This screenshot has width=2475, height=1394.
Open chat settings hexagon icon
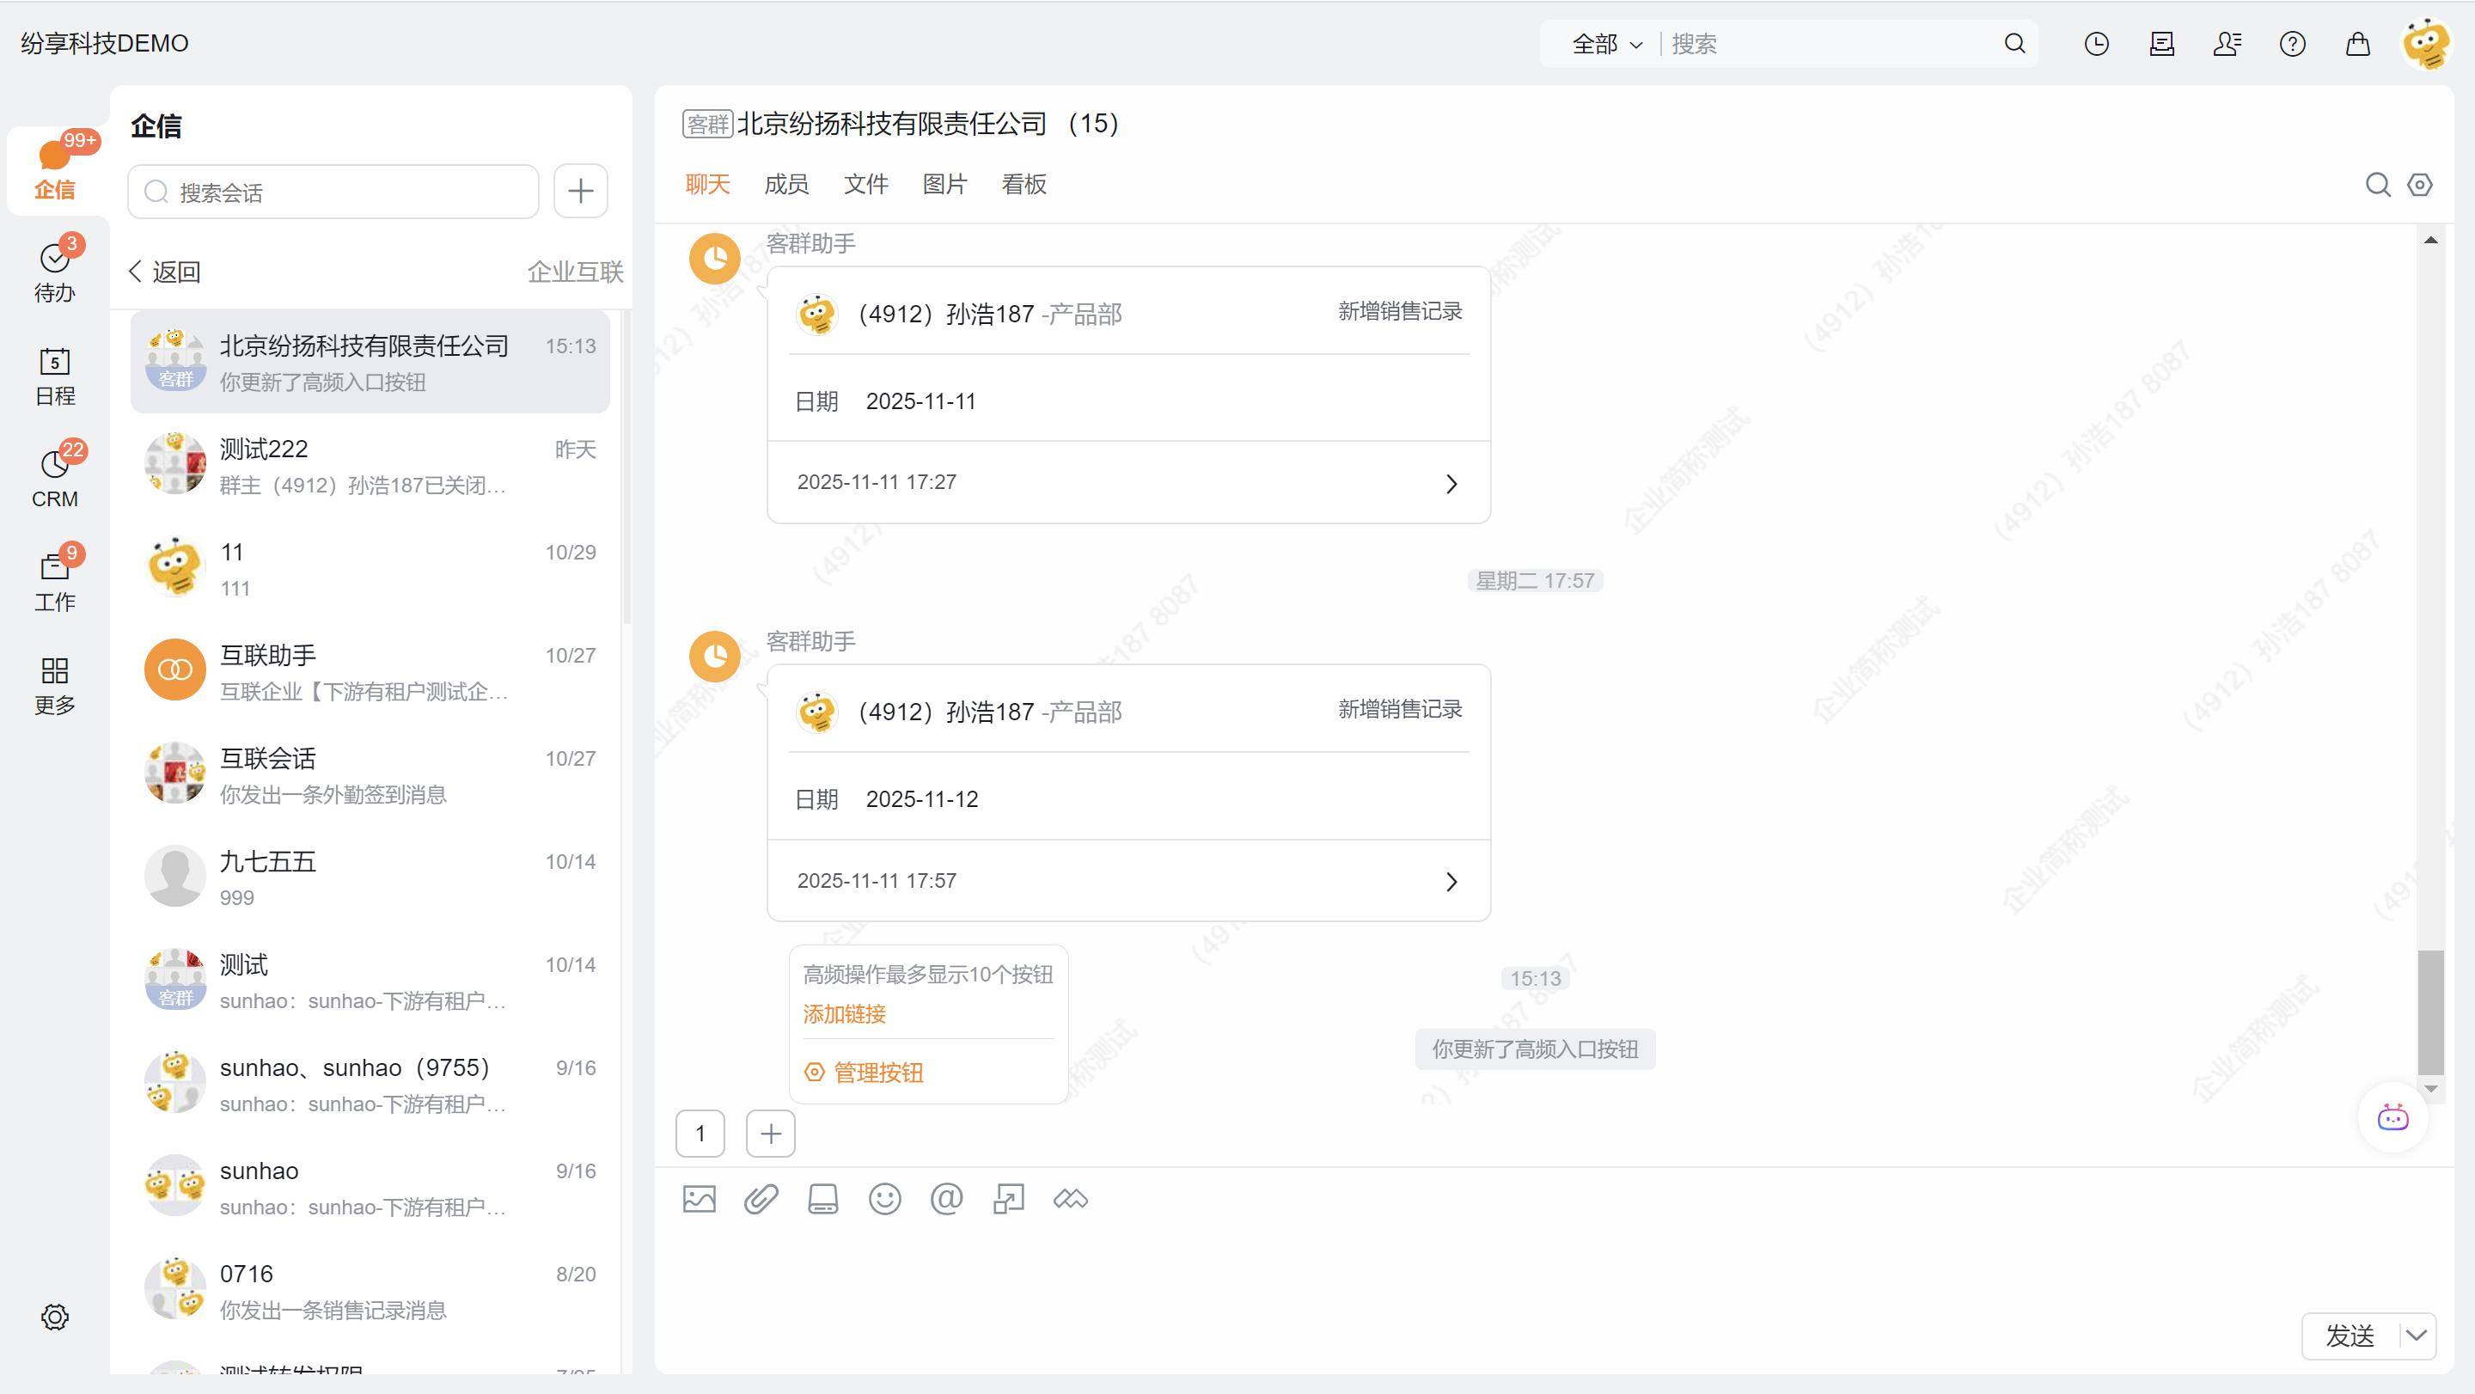(2419, 185)
